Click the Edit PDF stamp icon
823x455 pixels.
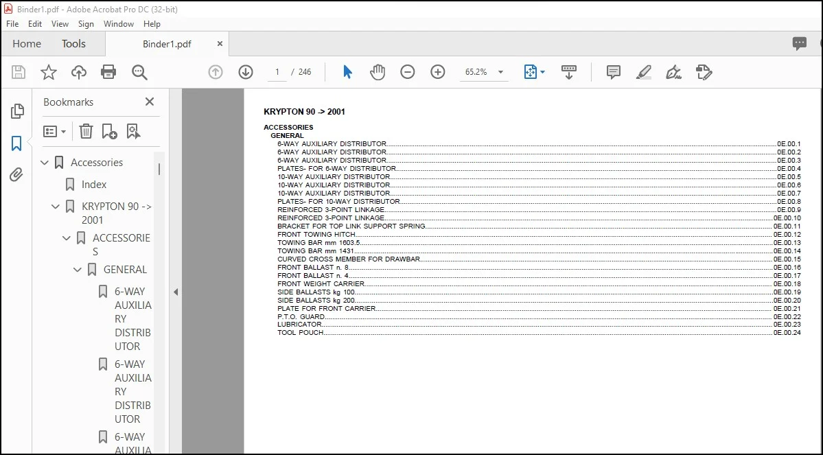[704, 72]
